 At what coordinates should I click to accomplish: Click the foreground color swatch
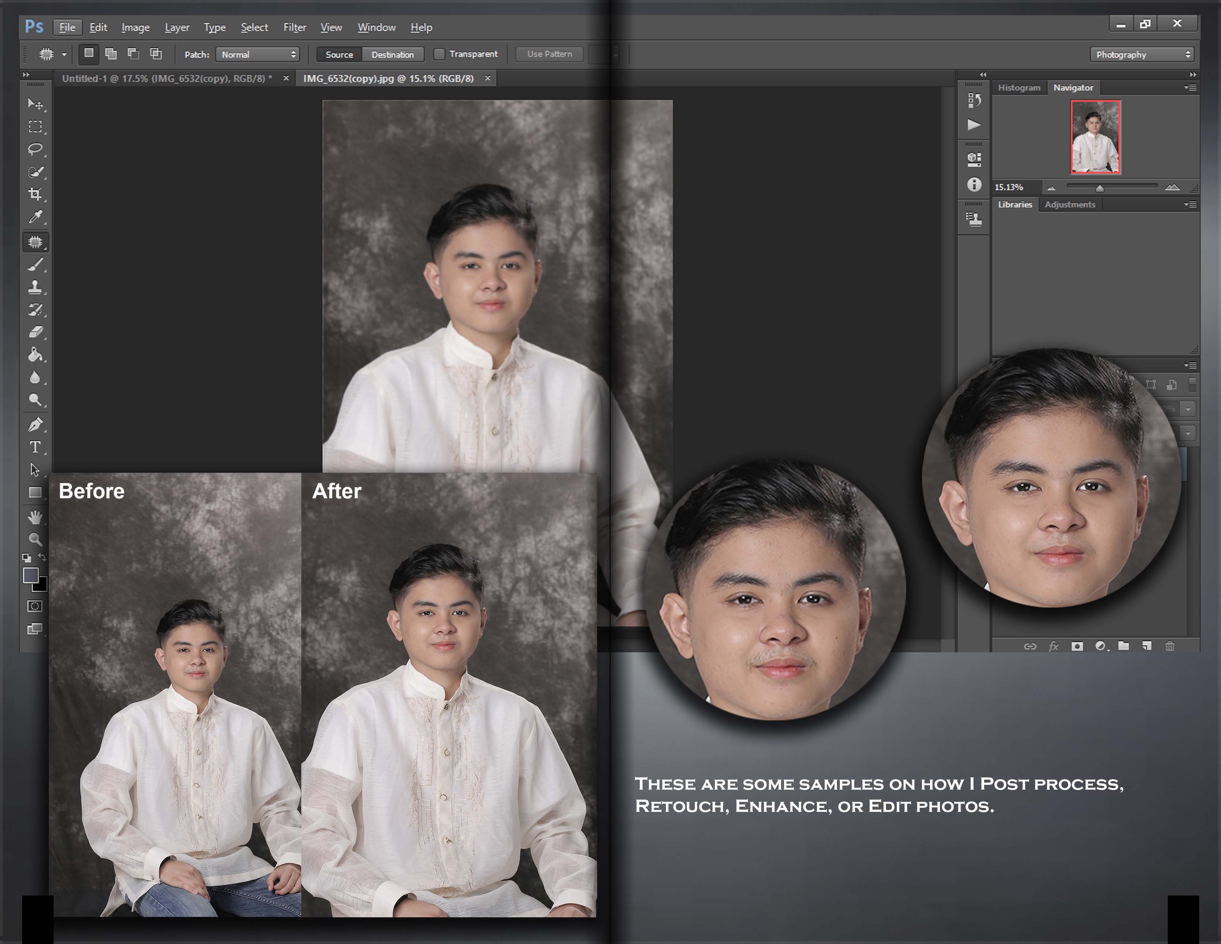point(31,575)
